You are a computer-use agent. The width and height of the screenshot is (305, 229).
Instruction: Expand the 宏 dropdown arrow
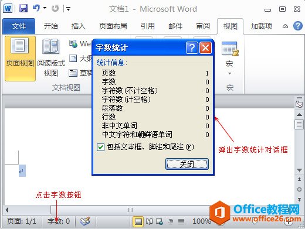[x=229, y=73]
